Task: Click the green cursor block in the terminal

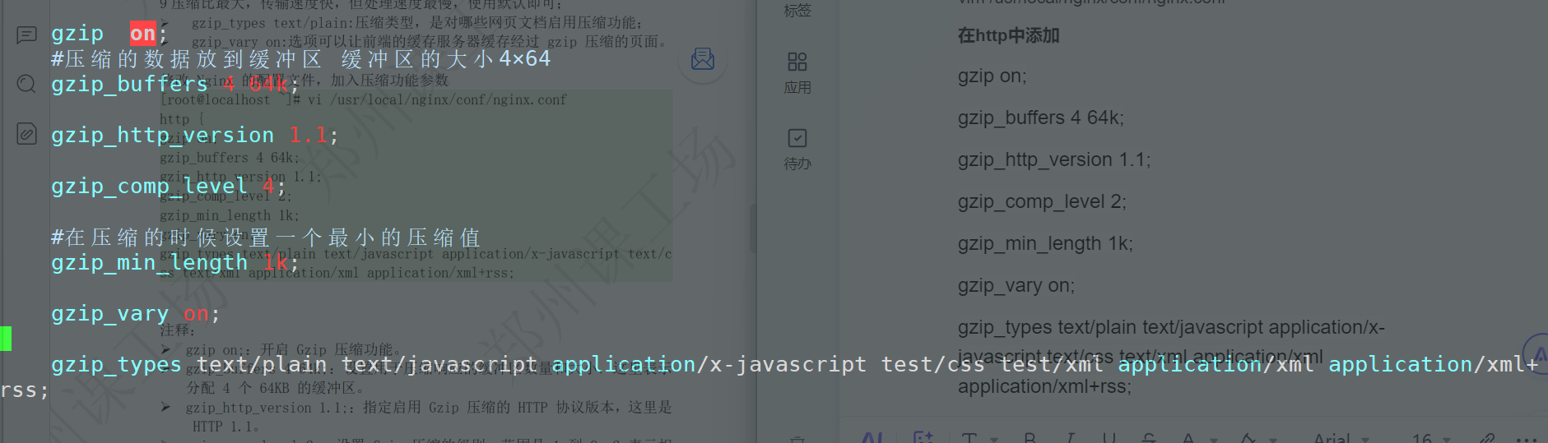Action: pyautogui.click(x=6, y=339)
